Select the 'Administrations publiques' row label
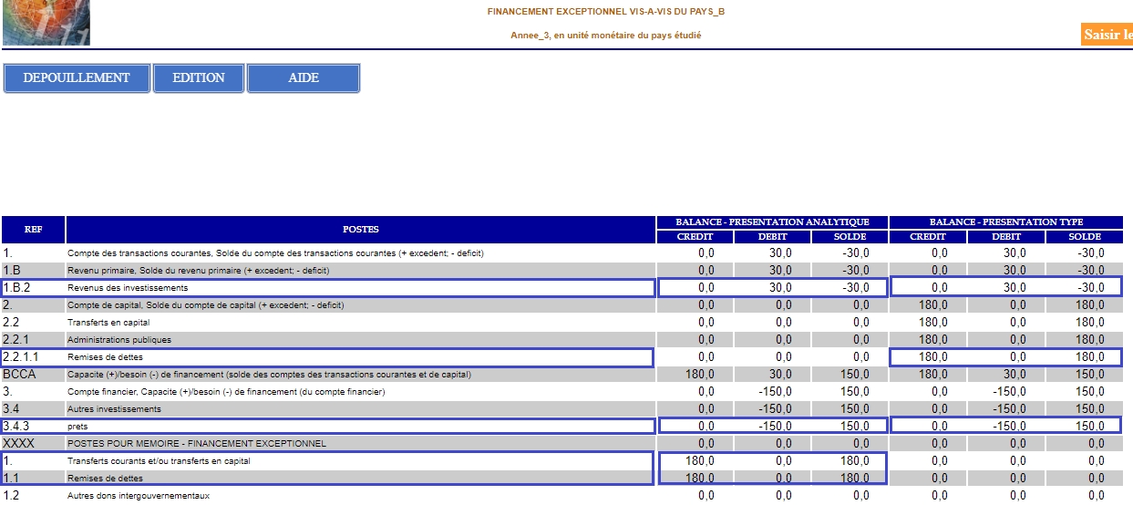This screenshot has width=1133, height=505. [x=118, y=340]
